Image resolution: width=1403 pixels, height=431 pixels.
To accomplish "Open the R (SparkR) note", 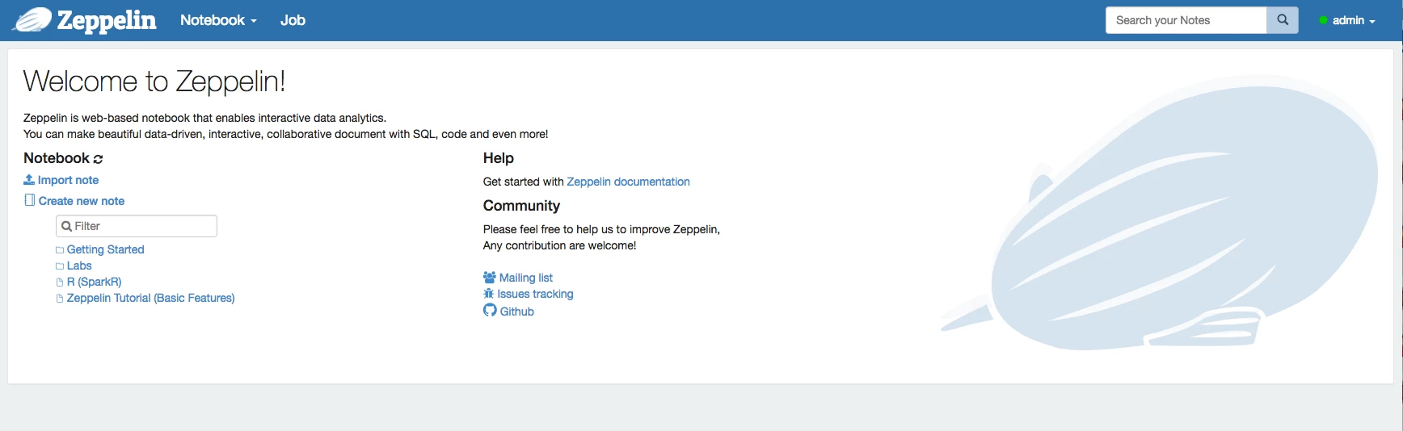I will tap(94, 282).
